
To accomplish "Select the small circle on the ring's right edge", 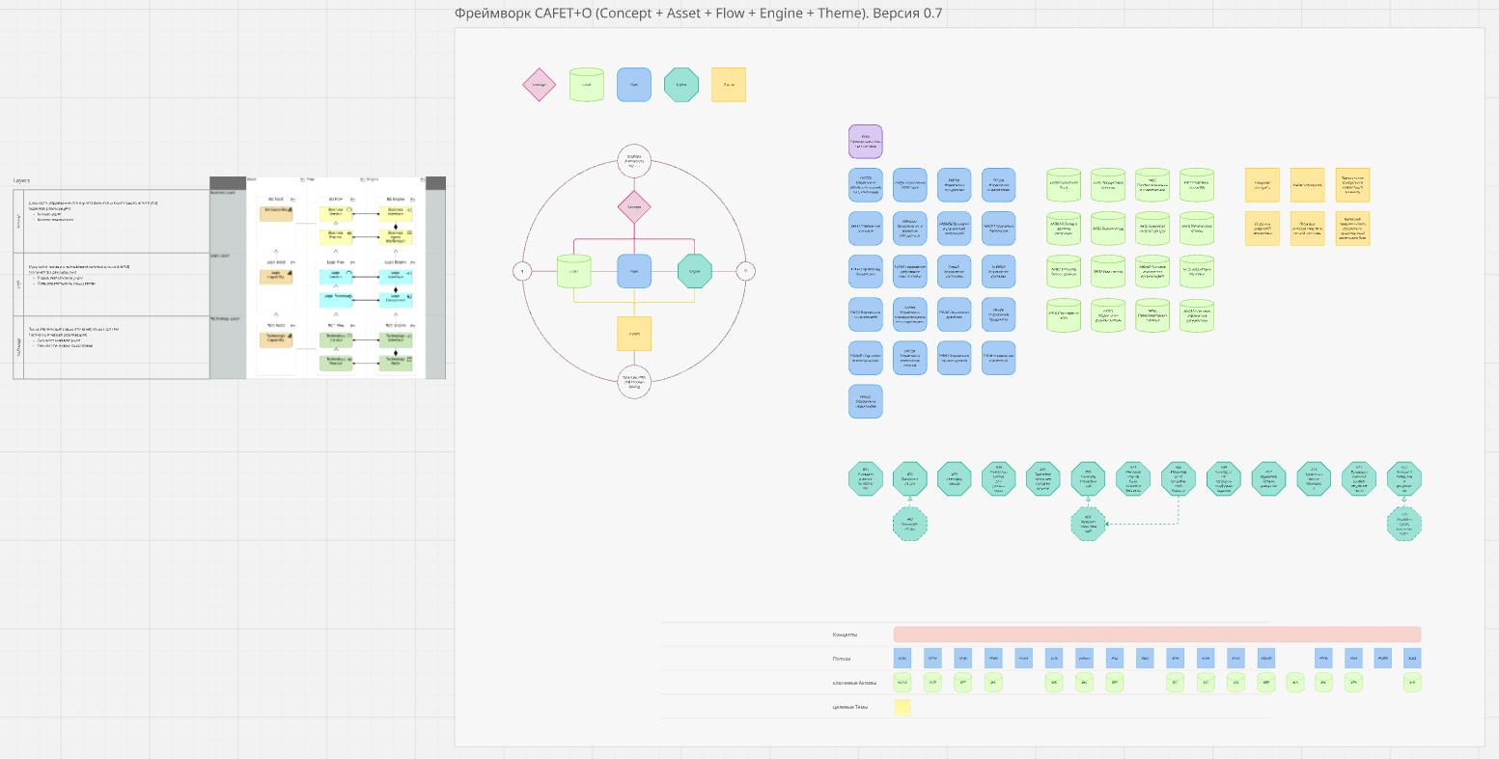I will (744, 271).
